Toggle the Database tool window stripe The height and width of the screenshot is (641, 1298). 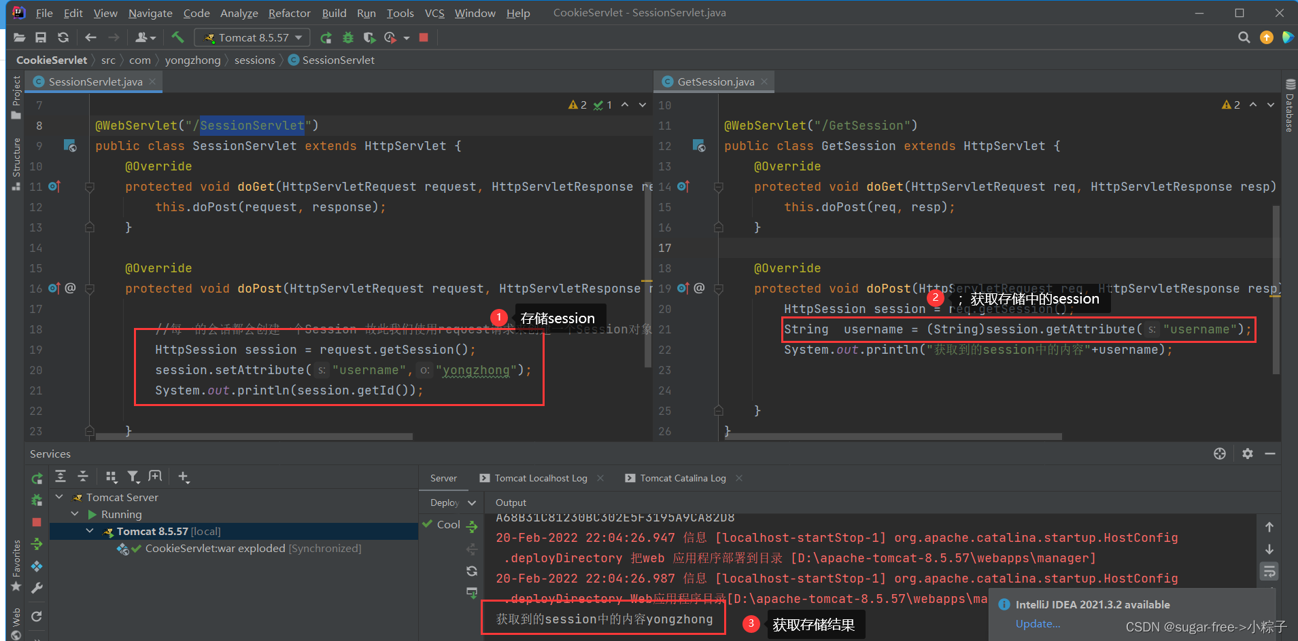(1289, 106)
